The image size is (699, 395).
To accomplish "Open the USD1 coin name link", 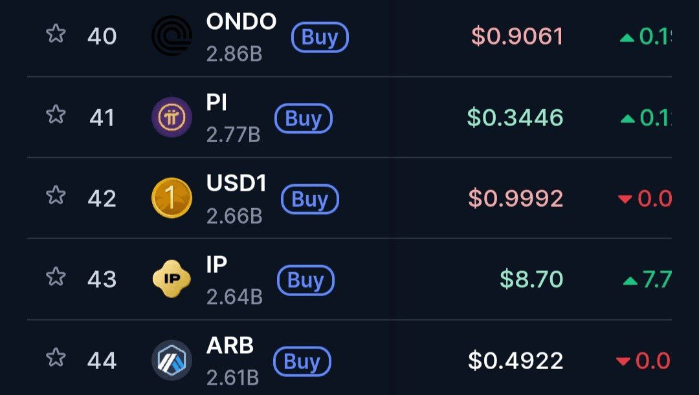I will (x=236, y=183).
